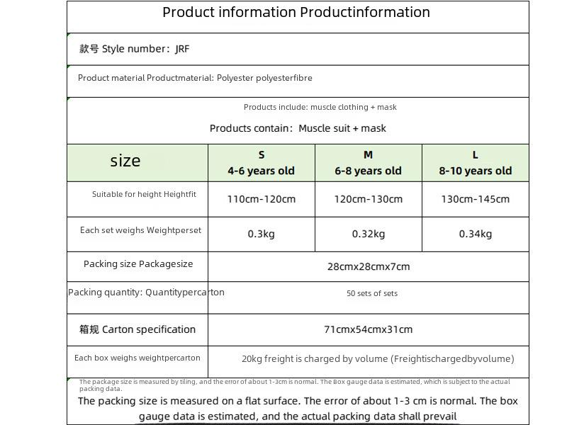The height and width of the screenshot is (425, 567).
Task: Click the Product information title
Action: click(x=296, y=12)
